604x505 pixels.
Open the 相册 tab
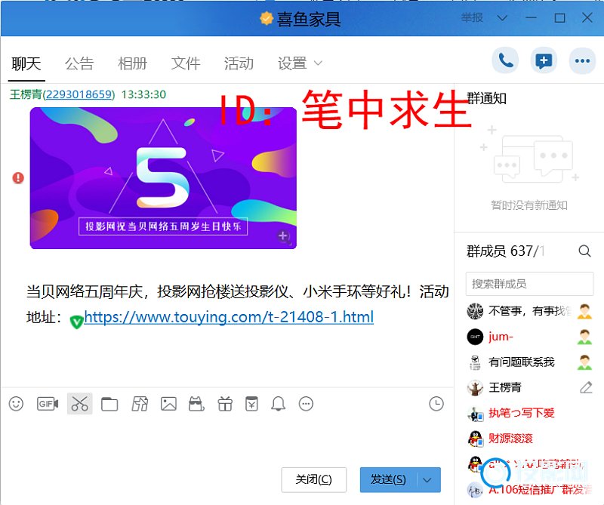[x=132, y=63]
